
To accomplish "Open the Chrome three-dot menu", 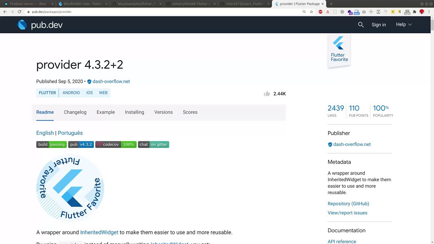I will 429,12.
